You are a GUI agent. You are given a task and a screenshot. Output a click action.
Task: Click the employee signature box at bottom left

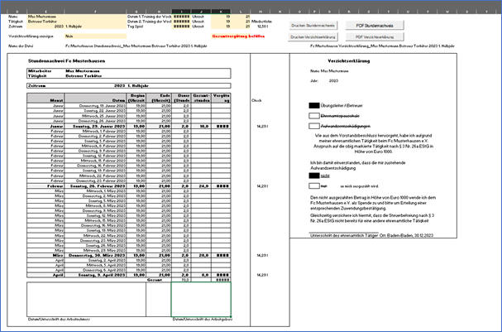tap(86, 300)
